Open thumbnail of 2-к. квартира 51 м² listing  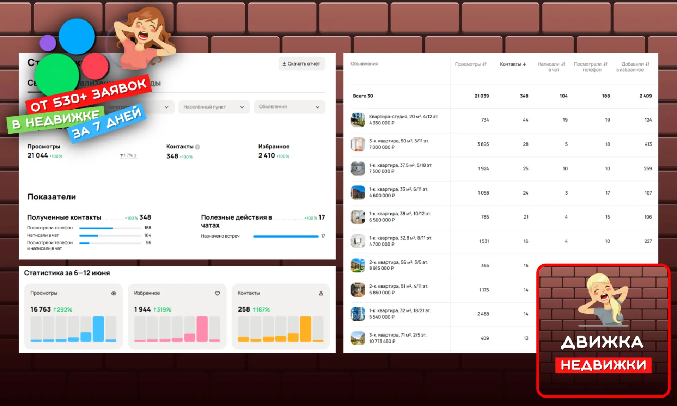click(x=358, y=289)
